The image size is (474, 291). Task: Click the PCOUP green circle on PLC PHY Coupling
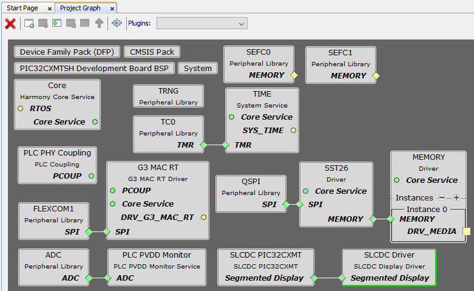pyautogui.click(x=91, y=176)
